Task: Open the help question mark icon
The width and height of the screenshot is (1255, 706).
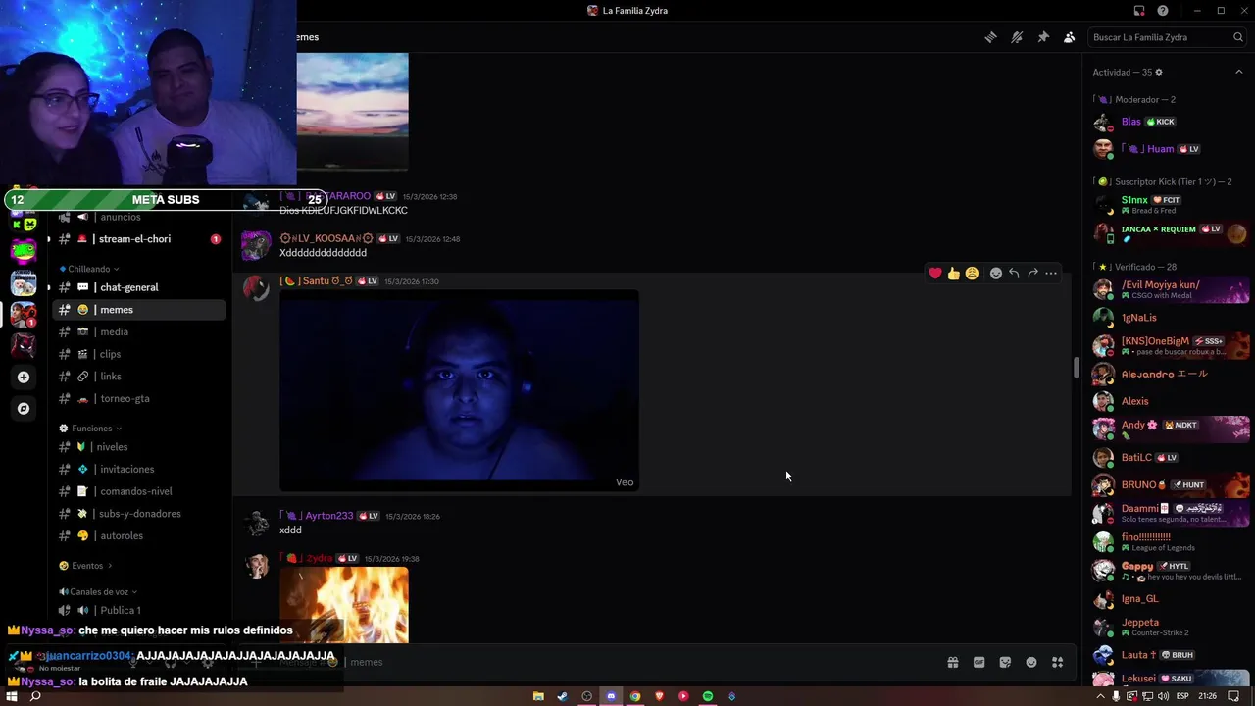Action: 1163,11
